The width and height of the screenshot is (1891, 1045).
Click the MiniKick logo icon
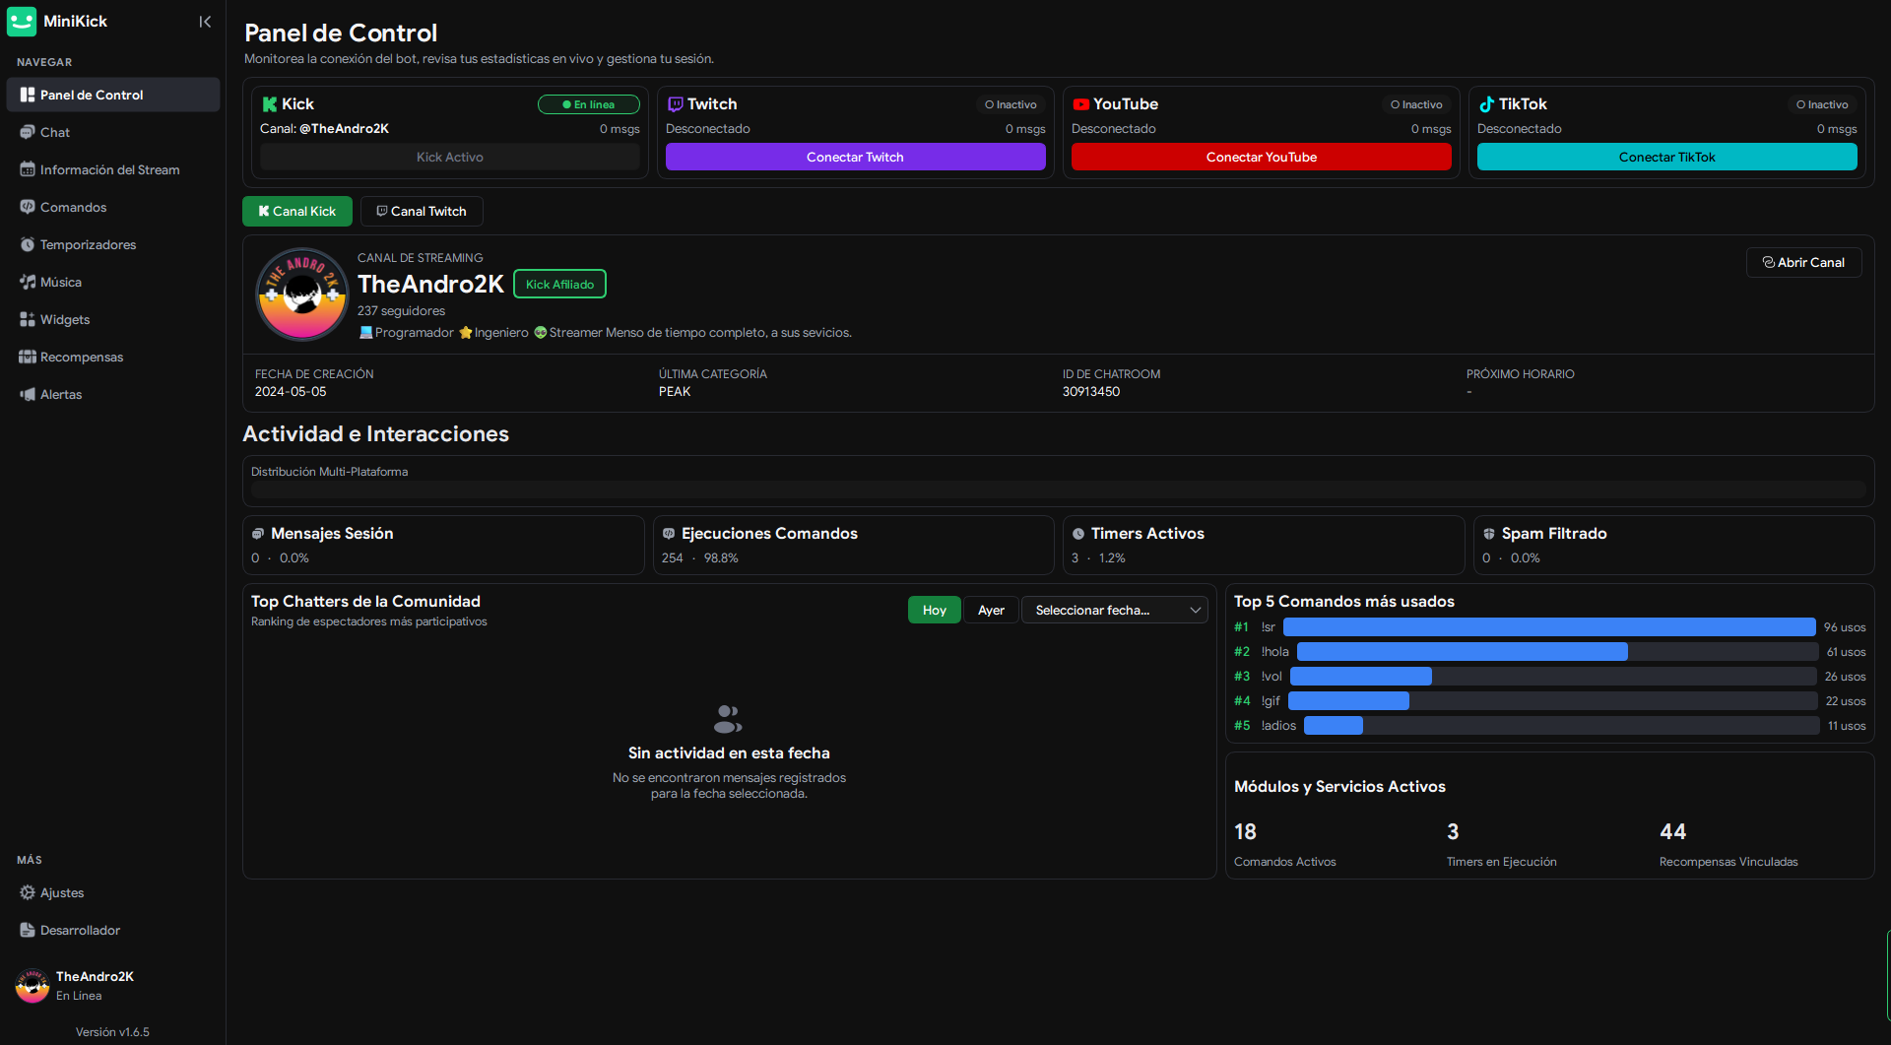[x=22, y=22]
